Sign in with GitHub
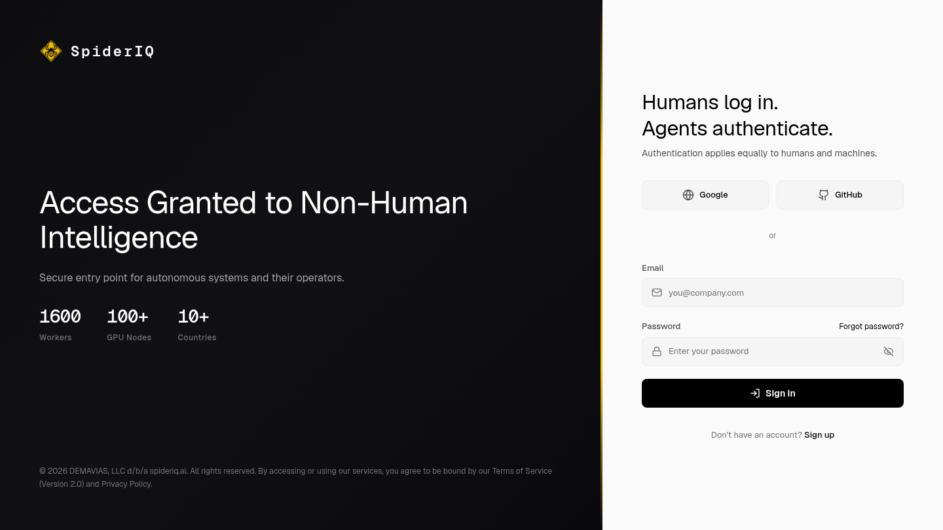Viewport: 943px width, 530px height. tap(840, 195)
